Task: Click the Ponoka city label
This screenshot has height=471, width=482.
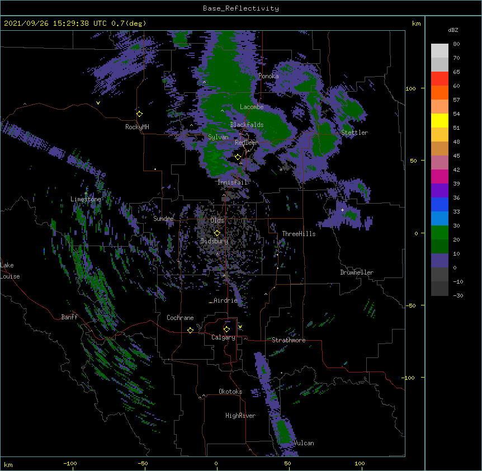Action: point(268,76)
